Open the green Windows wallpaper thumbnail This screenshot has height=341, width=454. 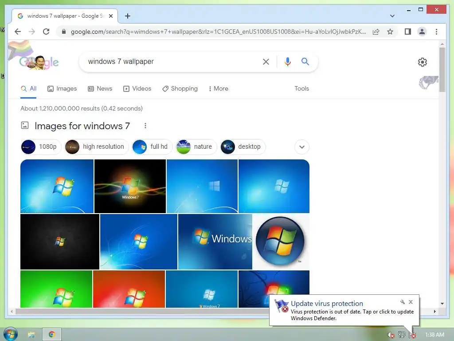pos(56,289)
